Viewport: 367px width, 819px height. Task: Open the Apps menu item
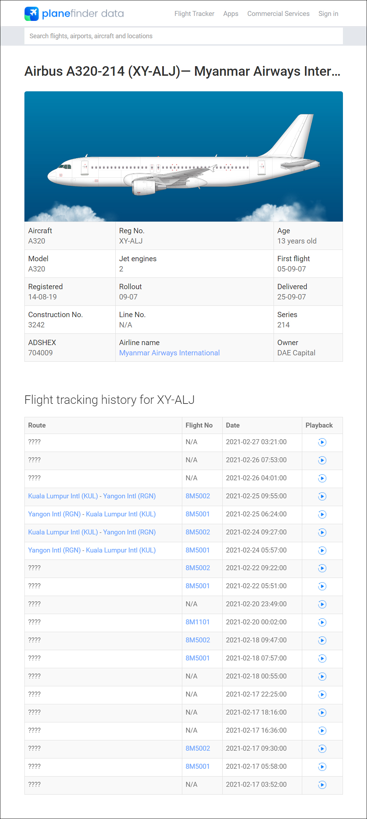coord(231,14)
